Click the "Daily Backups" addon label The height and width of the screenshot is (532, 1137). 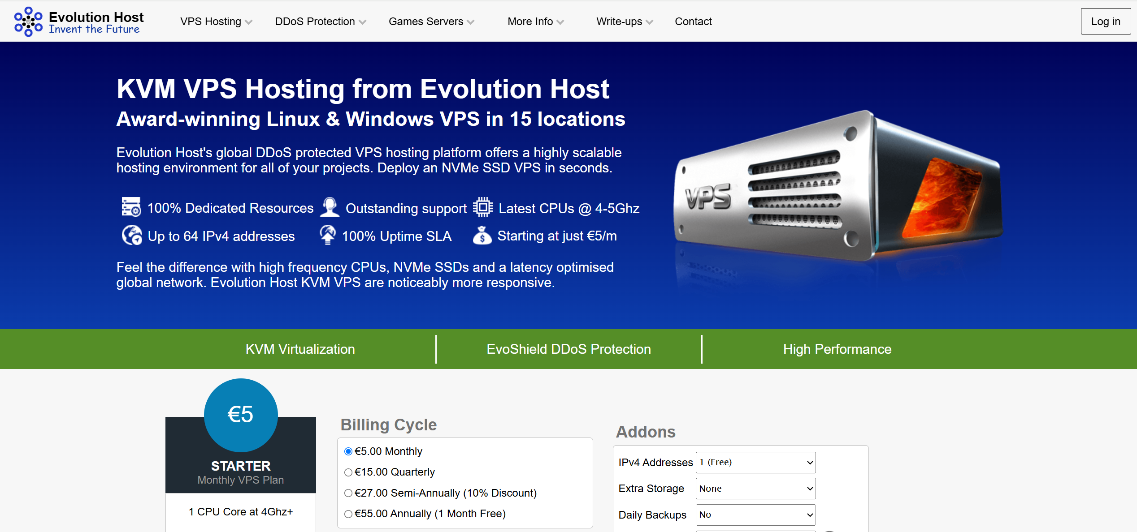[x=652, y=515]
